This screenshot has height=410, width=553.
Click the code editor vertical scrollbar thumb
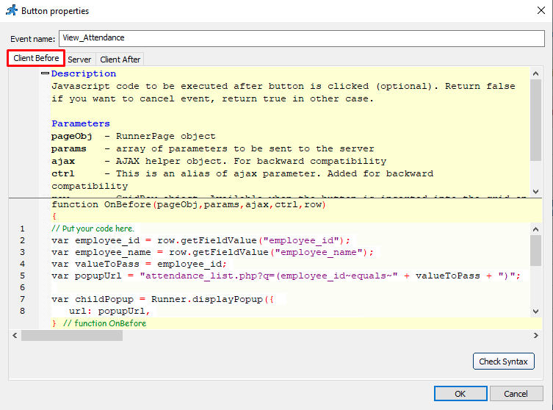point(535,250)
